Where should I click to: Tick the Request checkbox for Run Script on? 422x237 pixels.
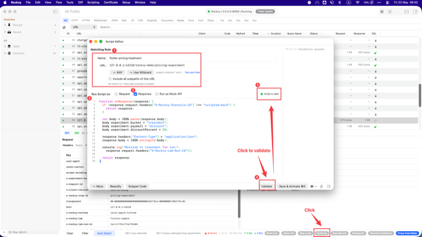pos(116,94)
